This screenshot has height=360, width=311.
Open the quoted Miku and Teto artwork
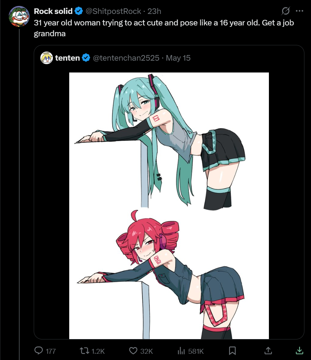point(169,206)
